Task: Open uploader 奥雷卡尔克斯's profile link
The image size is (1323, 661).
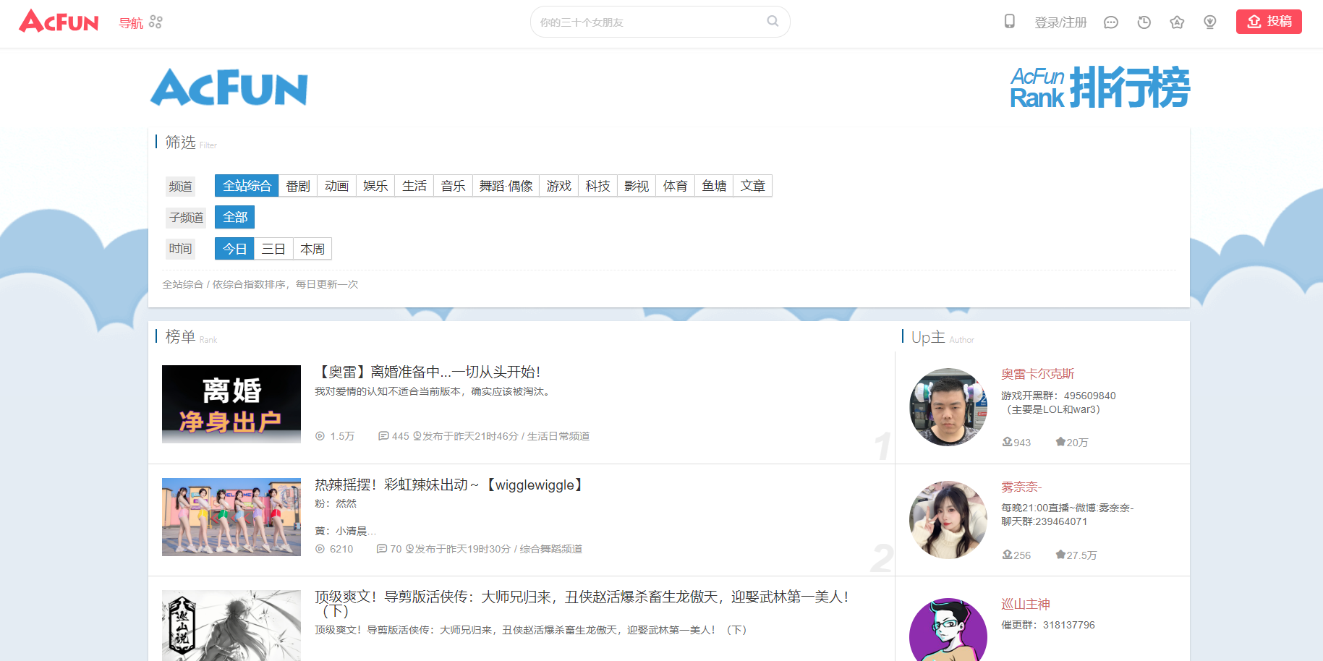Action: coord(1037,373)
